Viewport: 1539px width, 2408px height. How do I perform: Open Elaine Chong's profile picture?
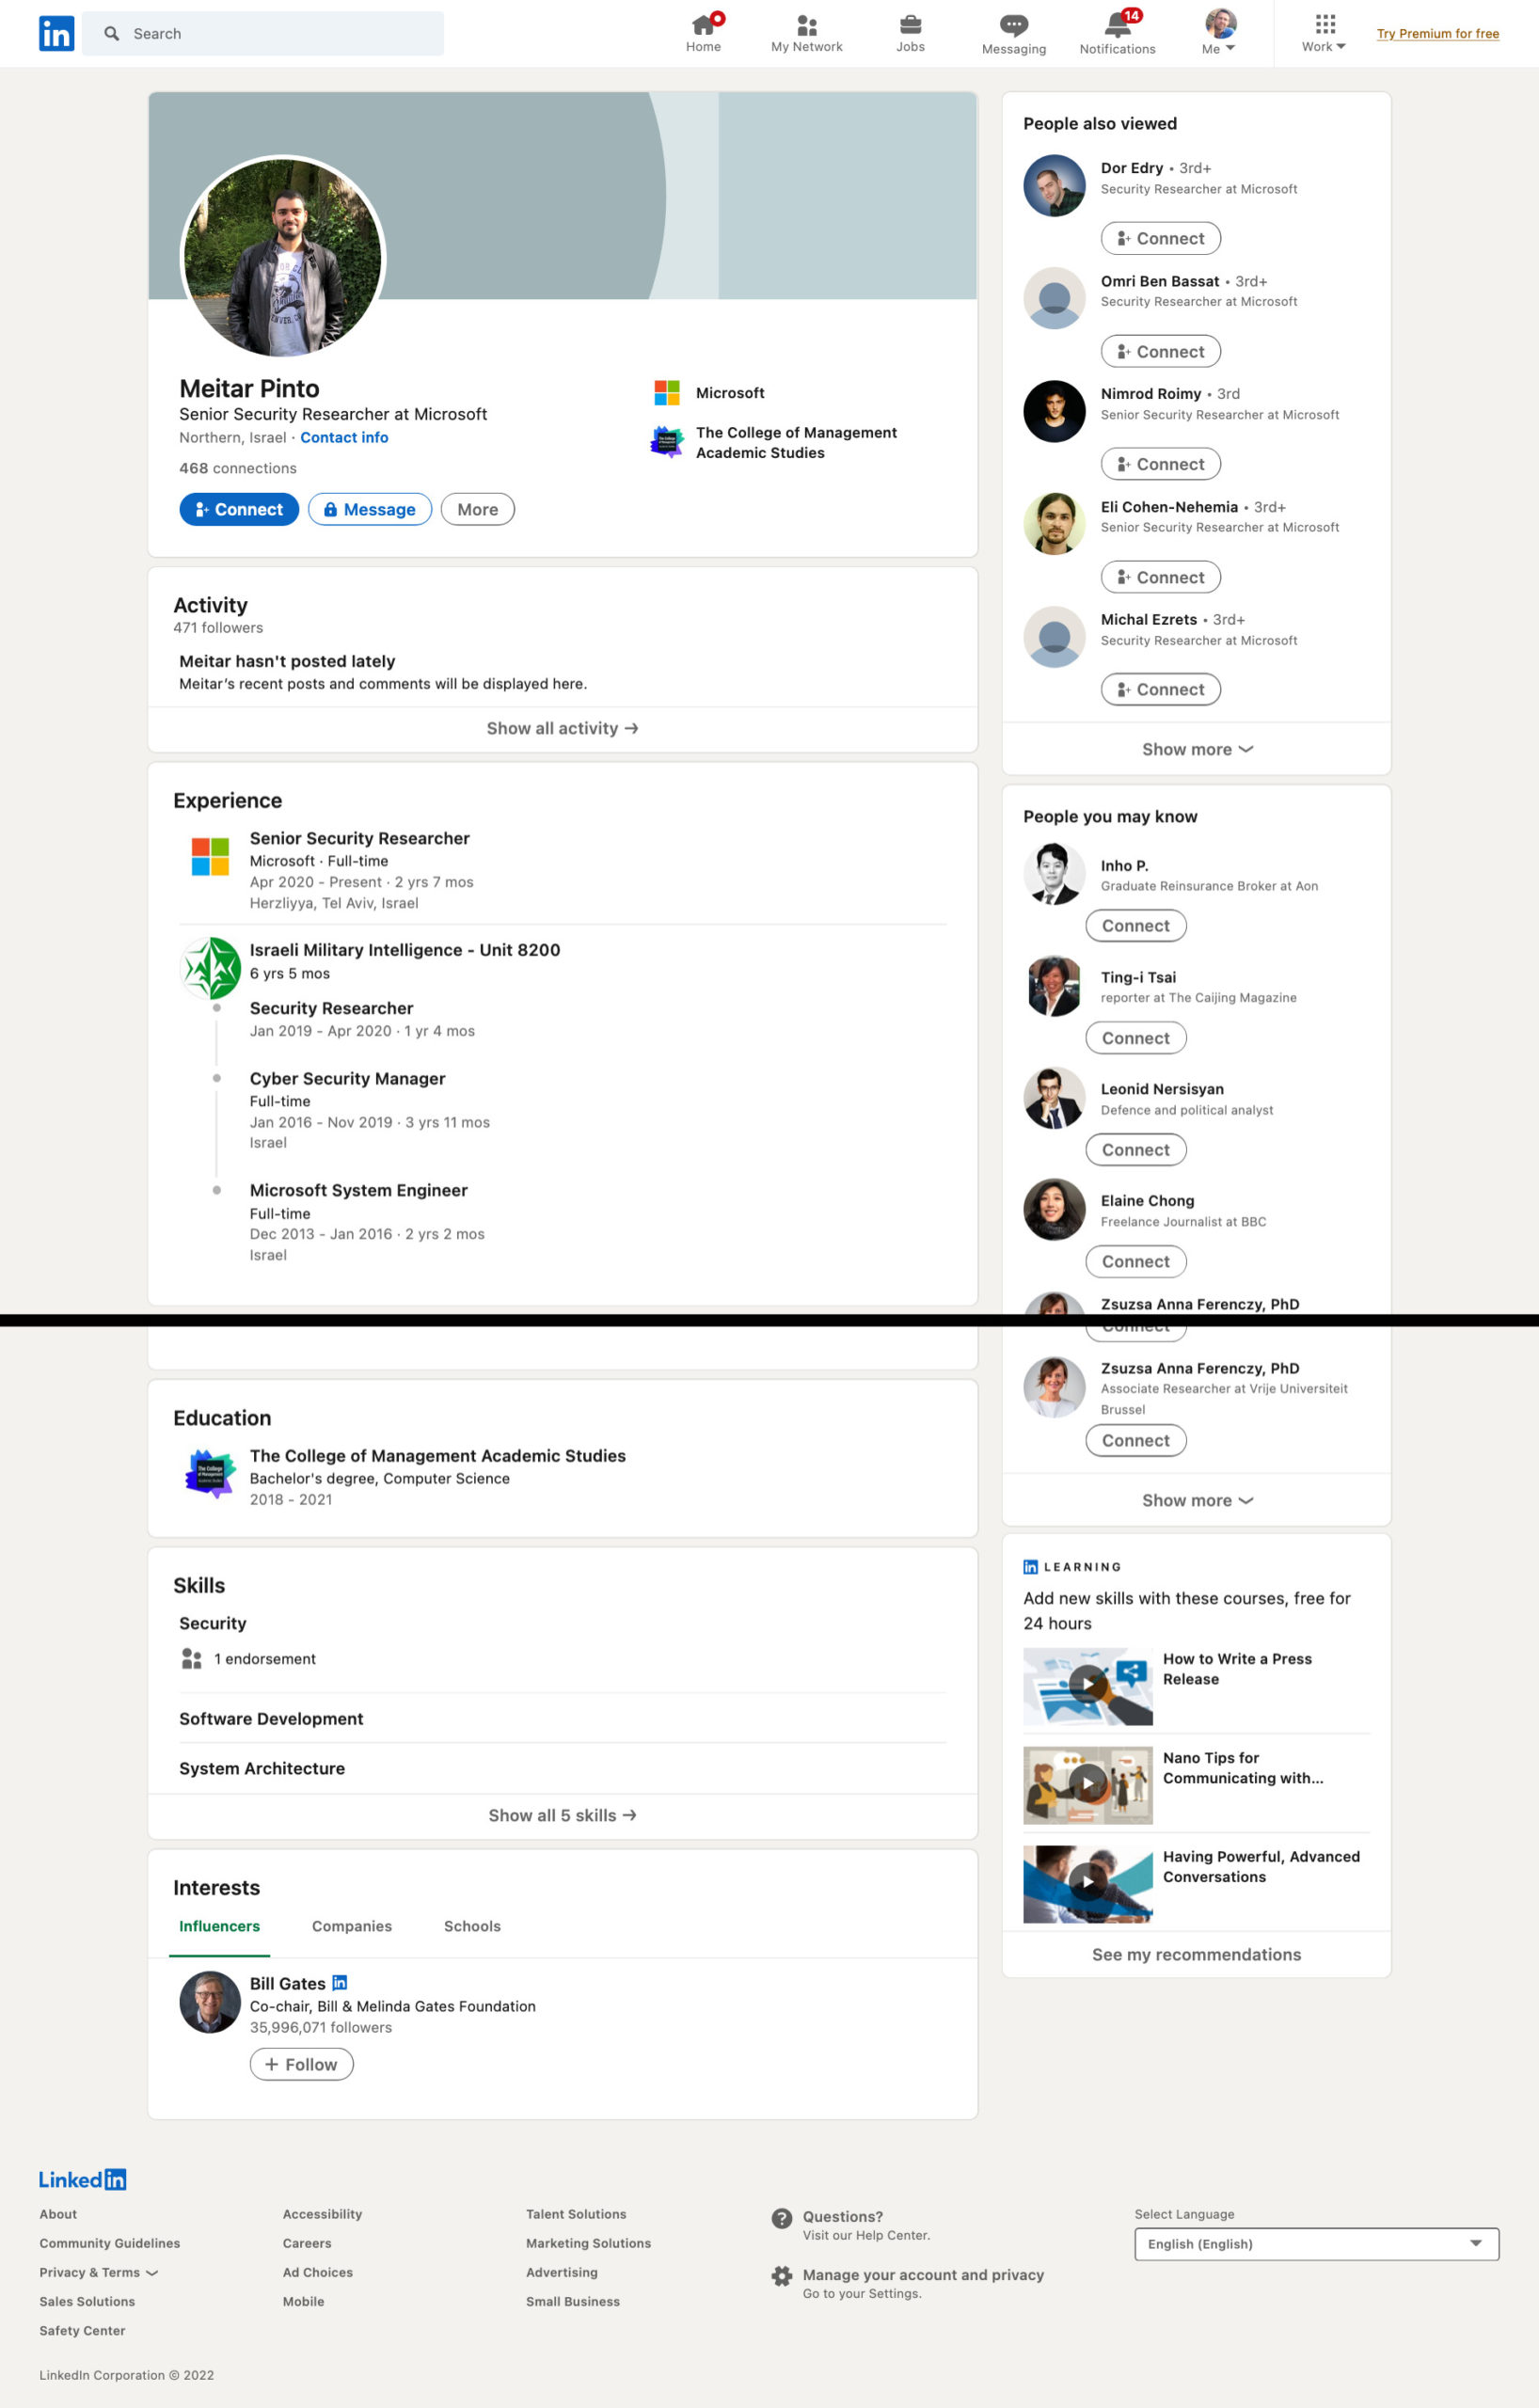click(x=1054, y=1210)
